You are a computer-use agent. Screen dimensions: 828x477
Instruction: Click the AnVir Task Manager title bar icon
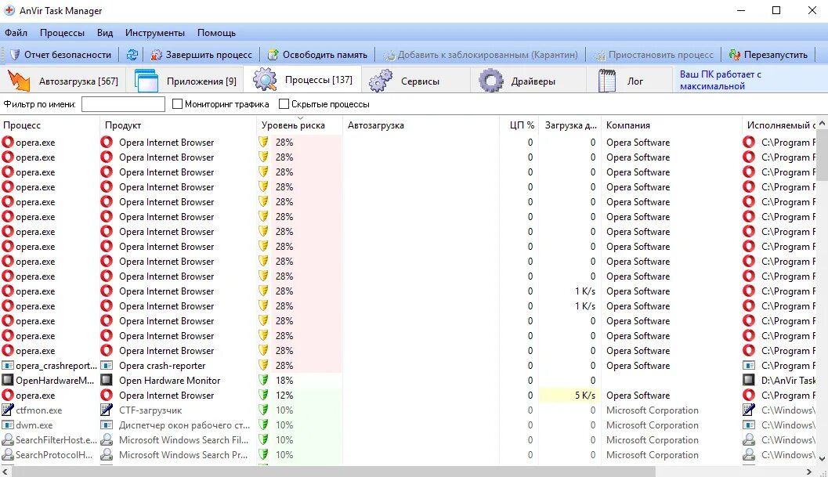[9, 10]
